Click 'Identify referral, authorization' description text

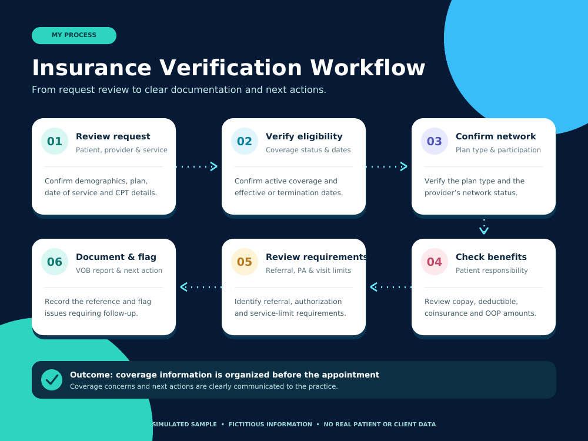(x=288, y=302)
